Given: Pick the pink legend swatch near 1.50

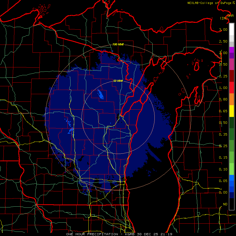Looking at the screenshot, I should click(232, 64).
